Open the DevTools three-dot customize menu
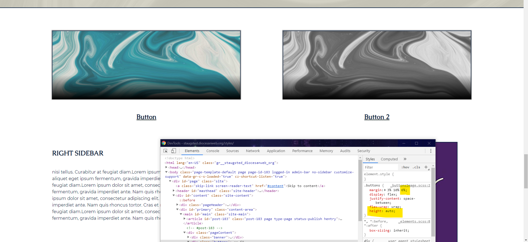 (x=431, y=151)
